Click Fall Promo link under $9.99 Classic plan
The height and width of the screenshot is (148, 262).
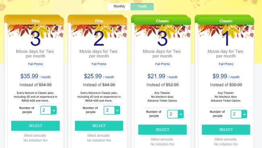click(226, 64)
